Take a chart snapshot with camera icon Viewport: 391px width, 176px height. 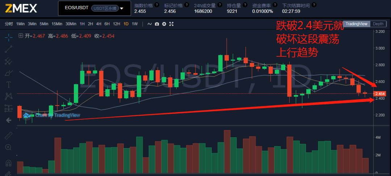(x=157, y=24)
